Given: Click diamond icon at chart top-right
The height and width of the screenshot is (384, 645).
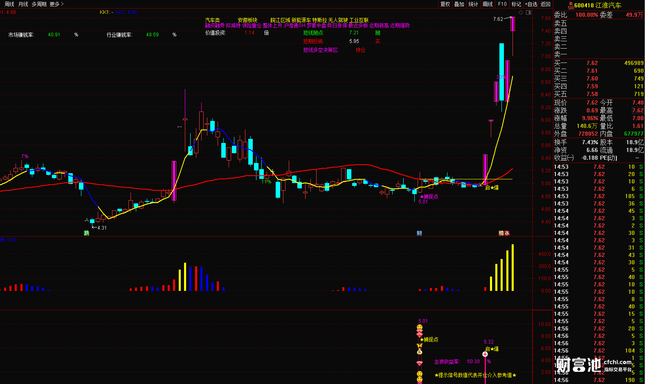Looking at the screenshot, I should (x=521, y=13).
